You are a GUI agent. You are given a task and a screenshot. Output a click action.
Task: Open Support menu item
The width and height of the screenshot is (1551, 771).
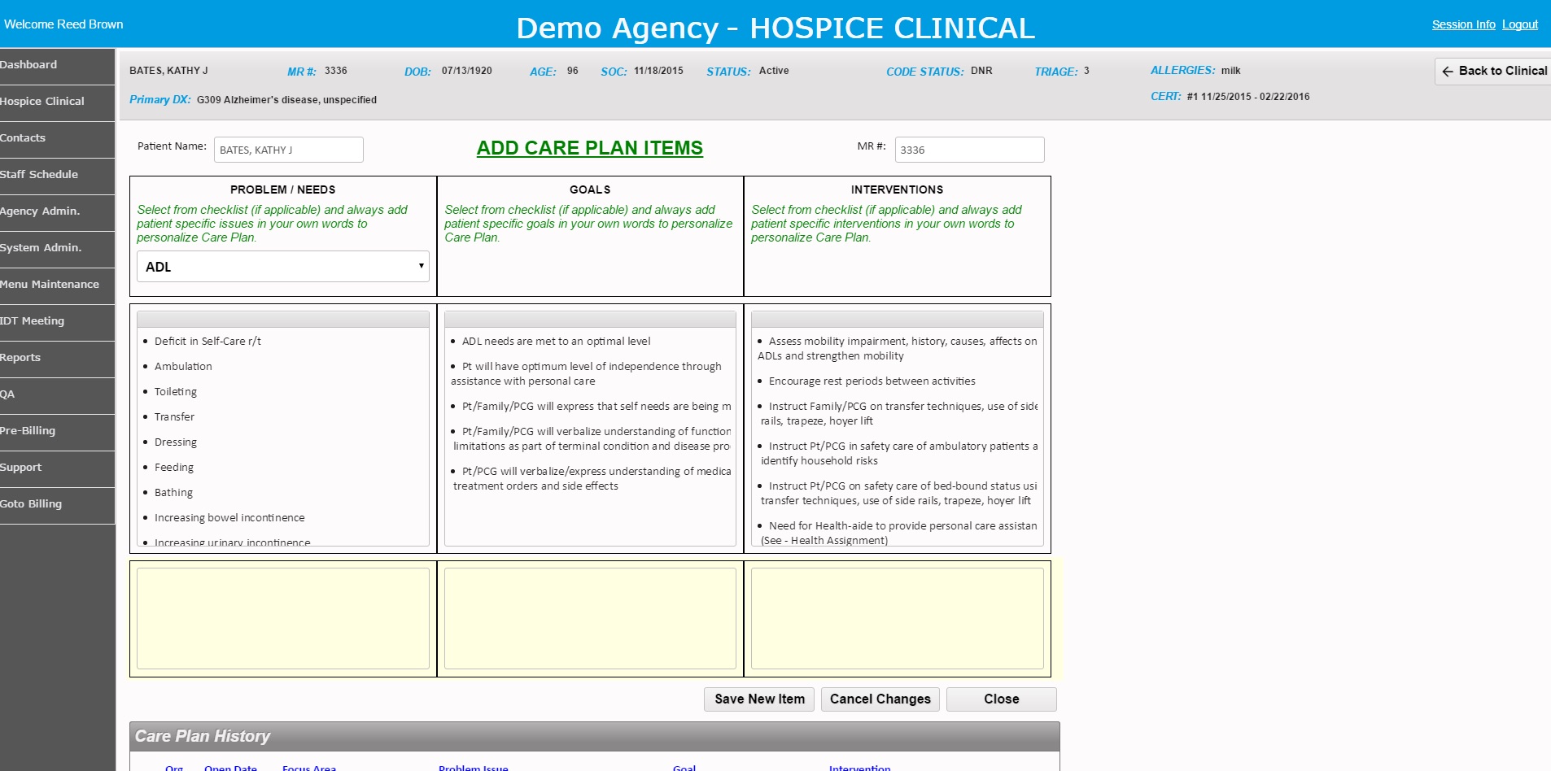pos(57,468)
